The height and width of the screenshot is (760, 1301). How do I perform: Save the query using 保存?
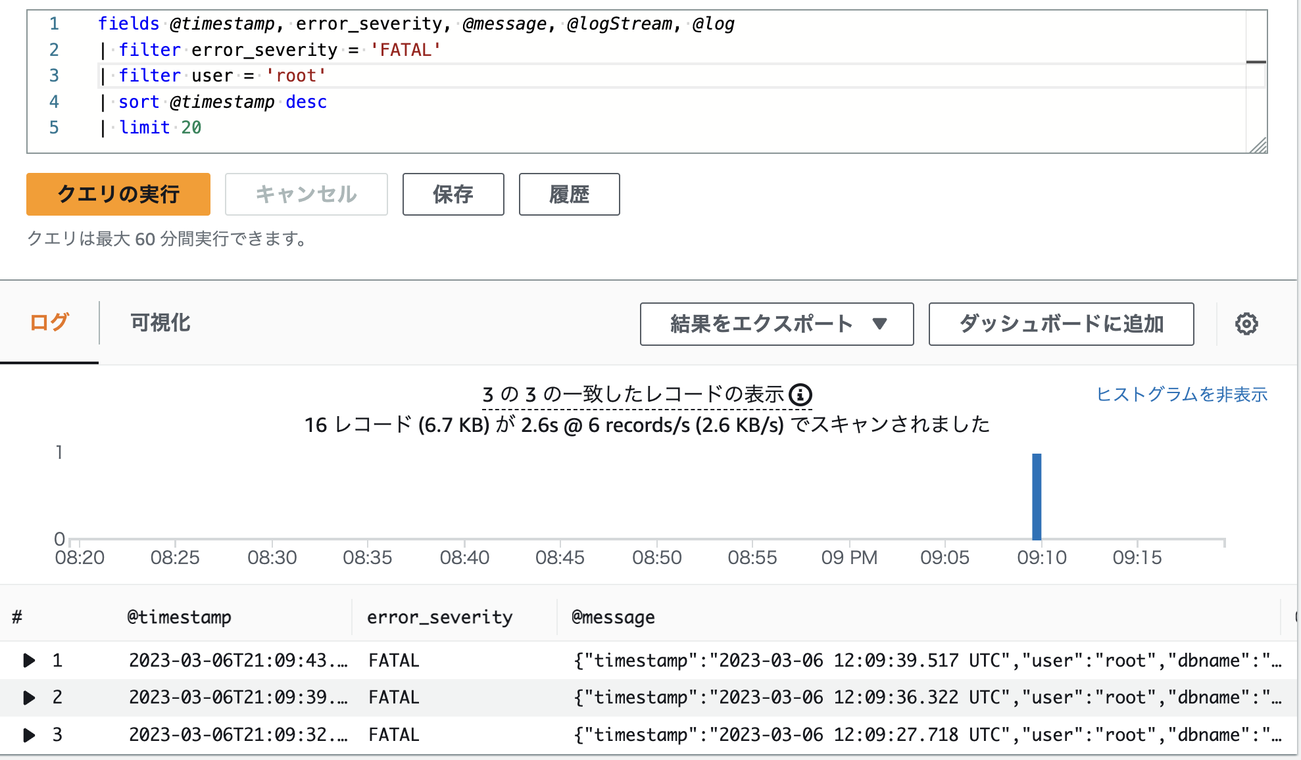pos(453,194)
